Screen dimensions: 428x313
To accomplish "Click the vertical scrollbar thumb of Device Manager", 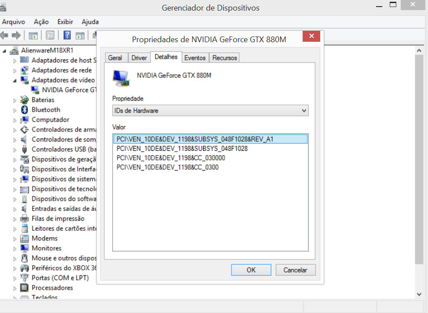I will 419,160.
